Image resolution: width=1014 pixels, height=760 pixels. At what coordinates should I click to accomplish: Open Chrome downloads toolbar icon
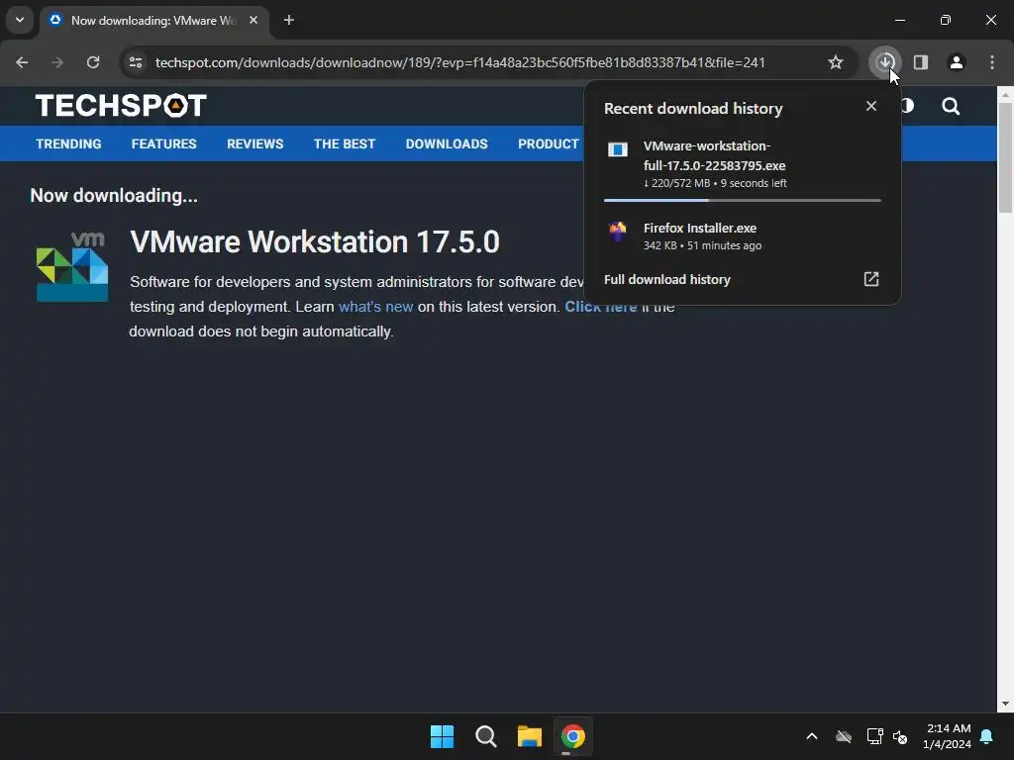pyautogui.click(x=884, y=62)
